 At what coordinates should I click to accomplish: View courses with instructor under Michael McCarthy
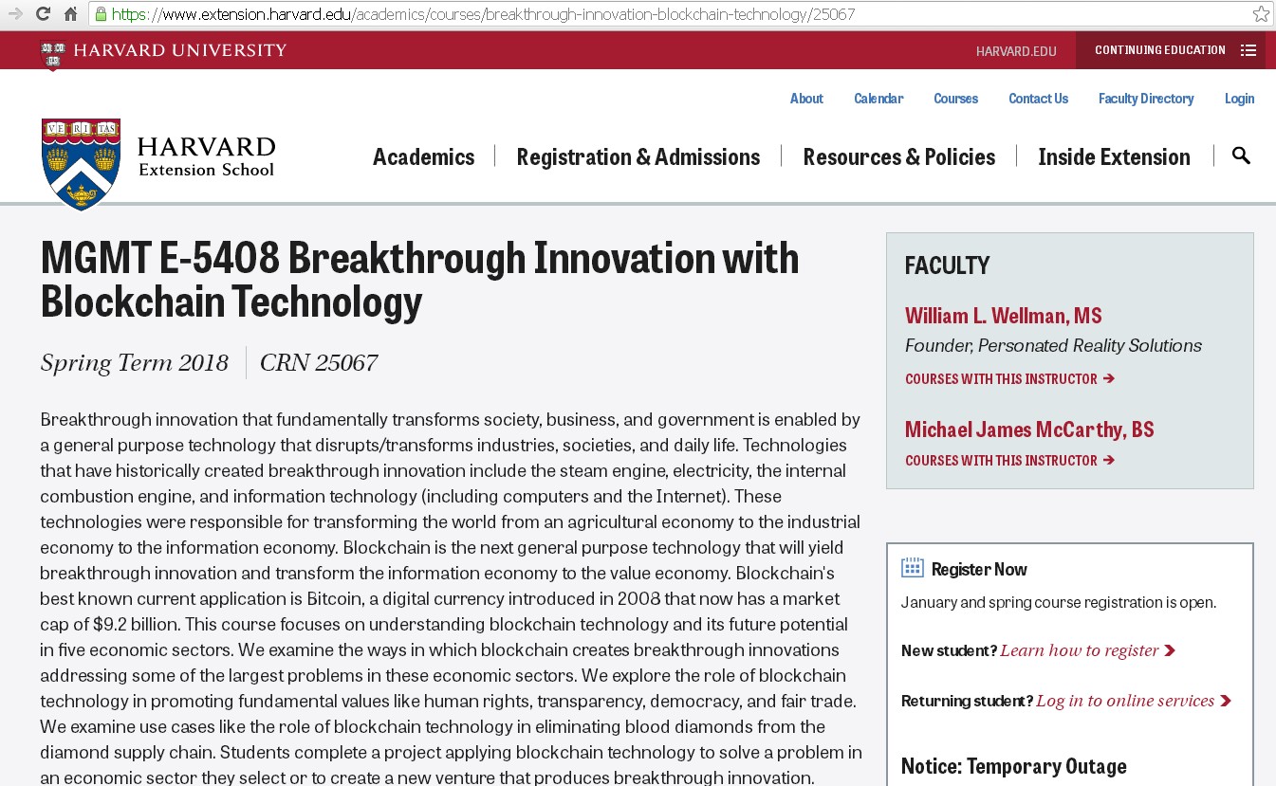click(x=1008, y=461)
